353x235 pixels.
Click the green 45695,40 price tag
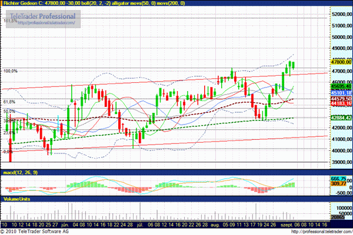(x=341, y=86)
